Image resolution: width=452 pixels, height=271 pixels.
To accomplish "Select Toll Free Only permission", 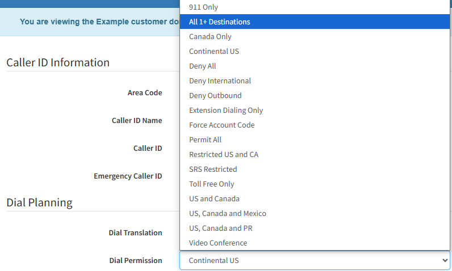I will pos(315,184).
